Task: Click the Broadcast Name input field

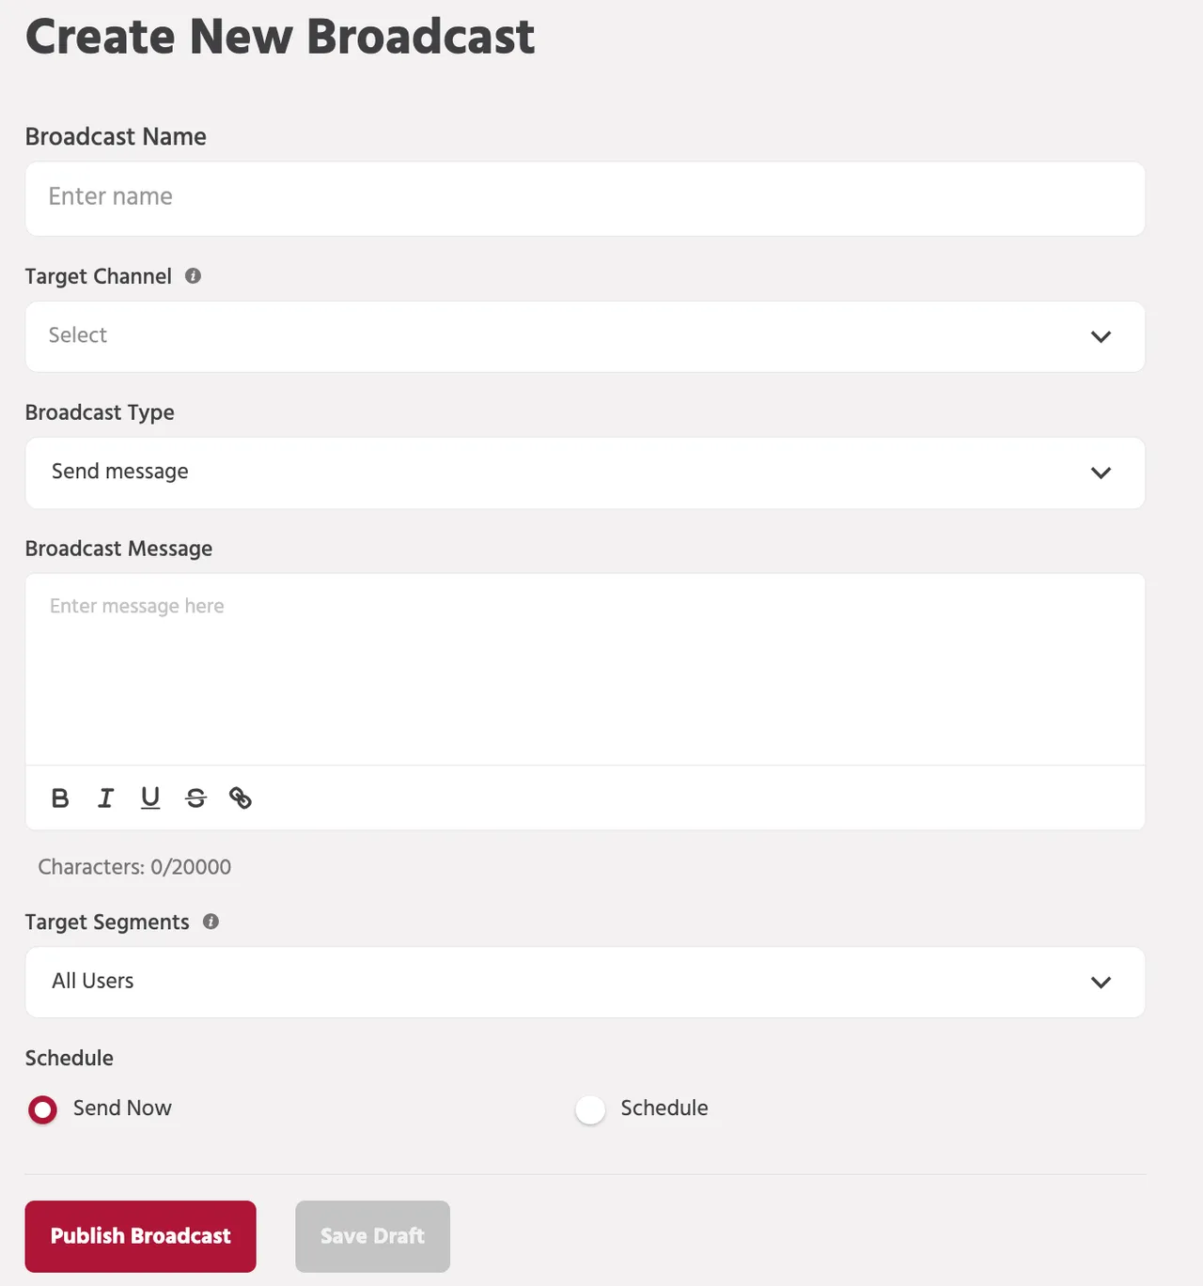Action: pos(585,198)
